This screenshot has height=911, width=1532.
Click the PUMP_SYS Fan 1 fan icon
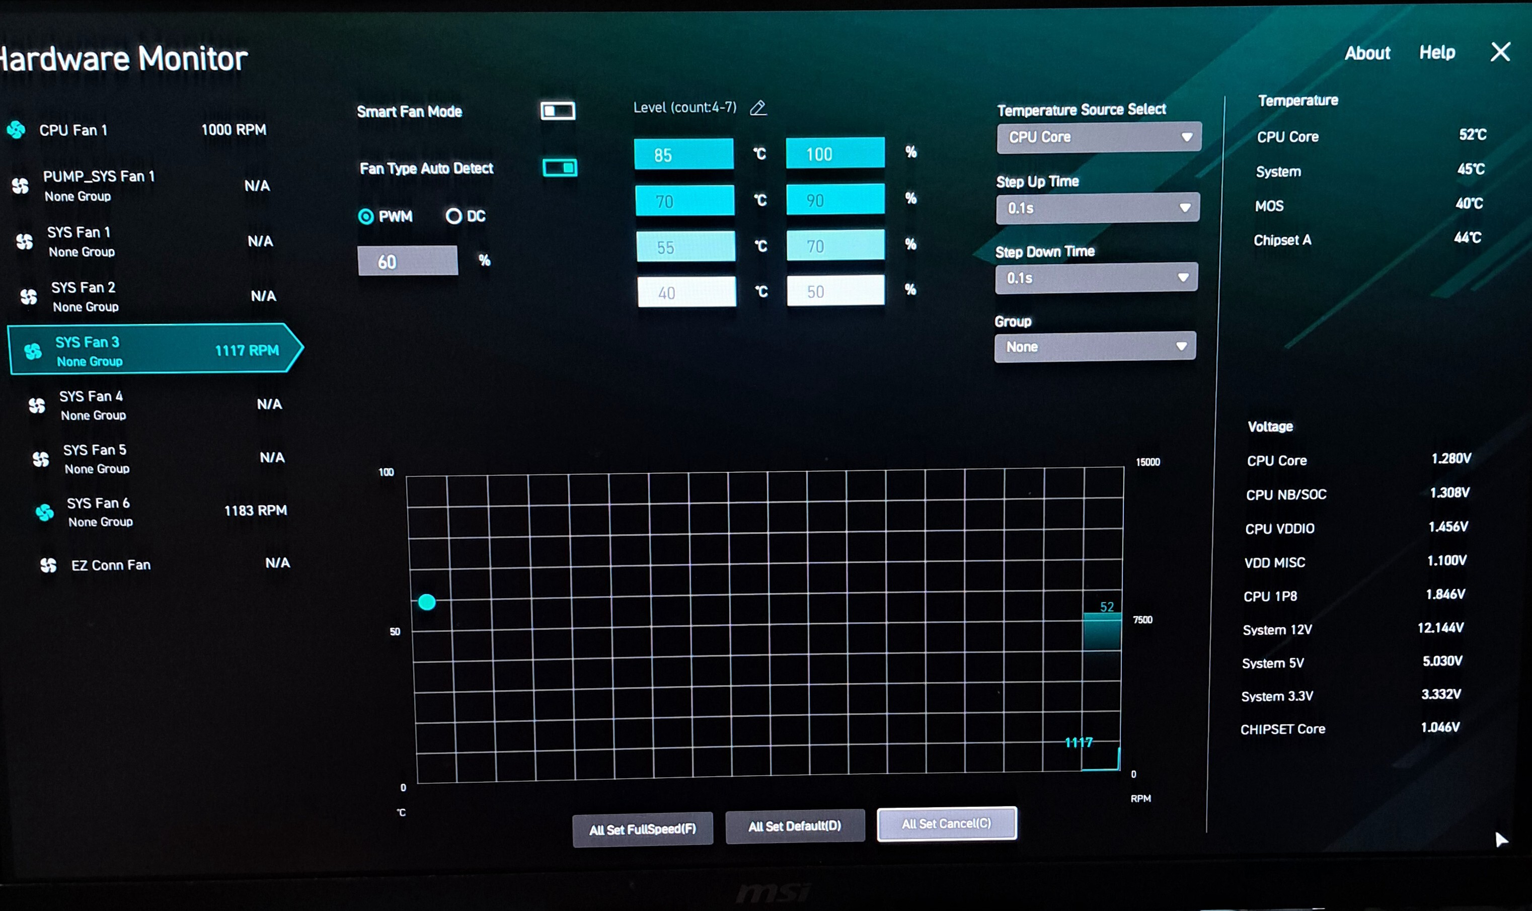coord(20,186)
